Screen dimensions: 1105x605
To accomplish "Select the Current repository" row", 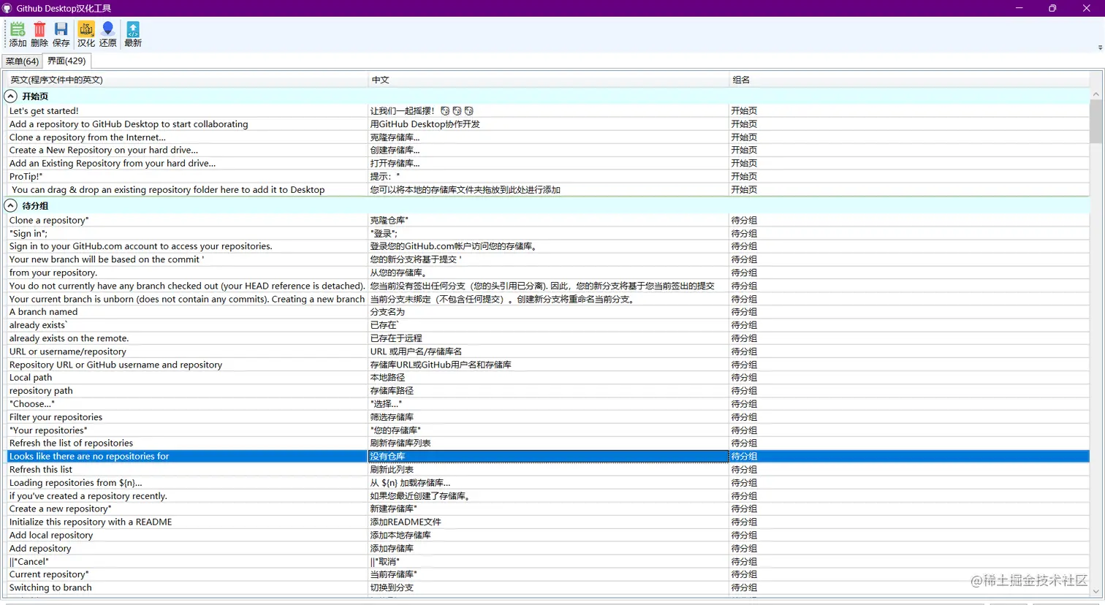I will (x=548, y=574).
